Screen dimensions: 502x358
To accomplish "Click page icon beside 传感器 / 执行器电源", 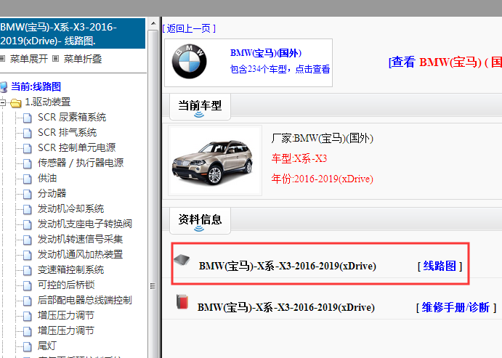I will pyautogui.click(x=28, y=163).
